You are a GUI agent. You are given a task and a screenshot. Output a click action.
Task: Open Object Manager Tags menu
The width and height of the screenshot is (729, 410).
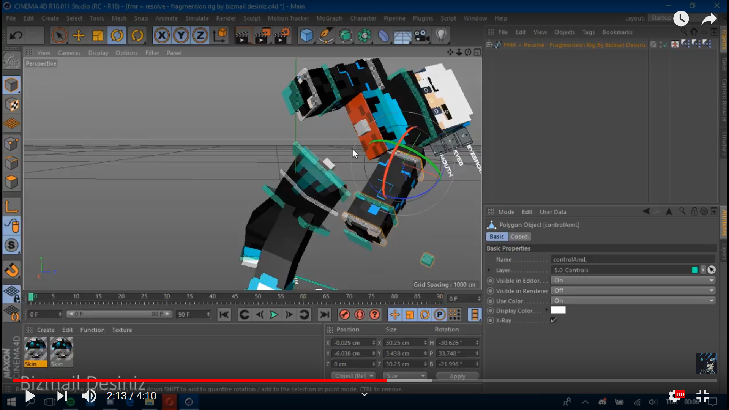pyautogui.click(x=588, y=32)
